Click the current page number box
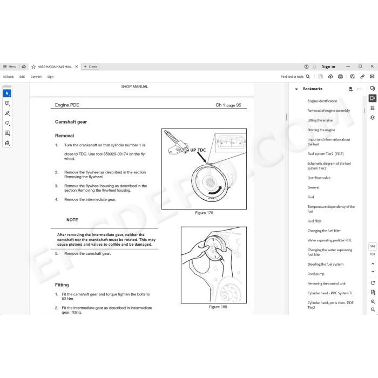The width and height of the screenshot is (378, 378). pyautogui.click(x=373, y=246)
